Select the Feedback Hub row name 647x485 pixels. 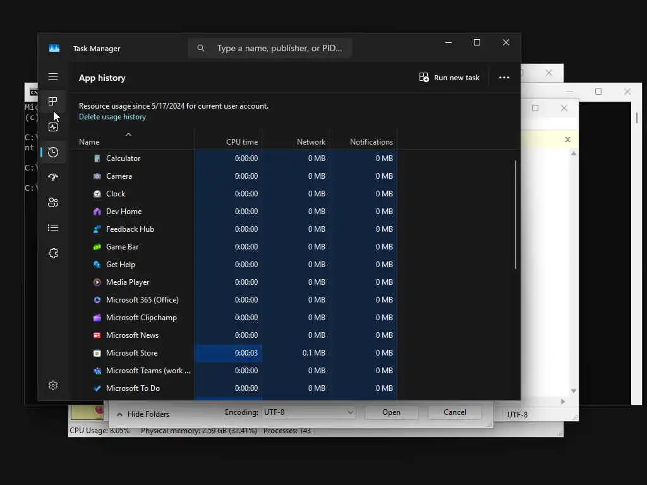coord(130,229)
